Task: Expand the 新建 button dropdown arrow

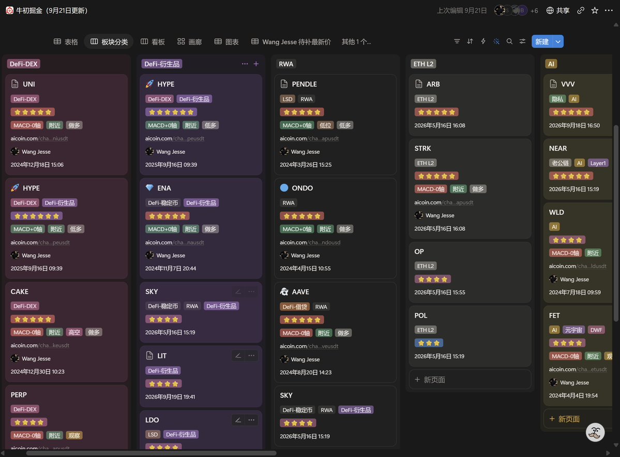Action: point(558,41)
